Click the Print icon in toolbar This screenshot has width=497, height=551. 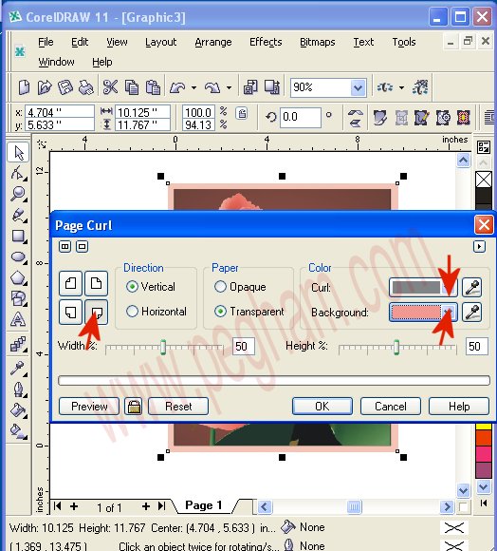[x=86, y=87]
